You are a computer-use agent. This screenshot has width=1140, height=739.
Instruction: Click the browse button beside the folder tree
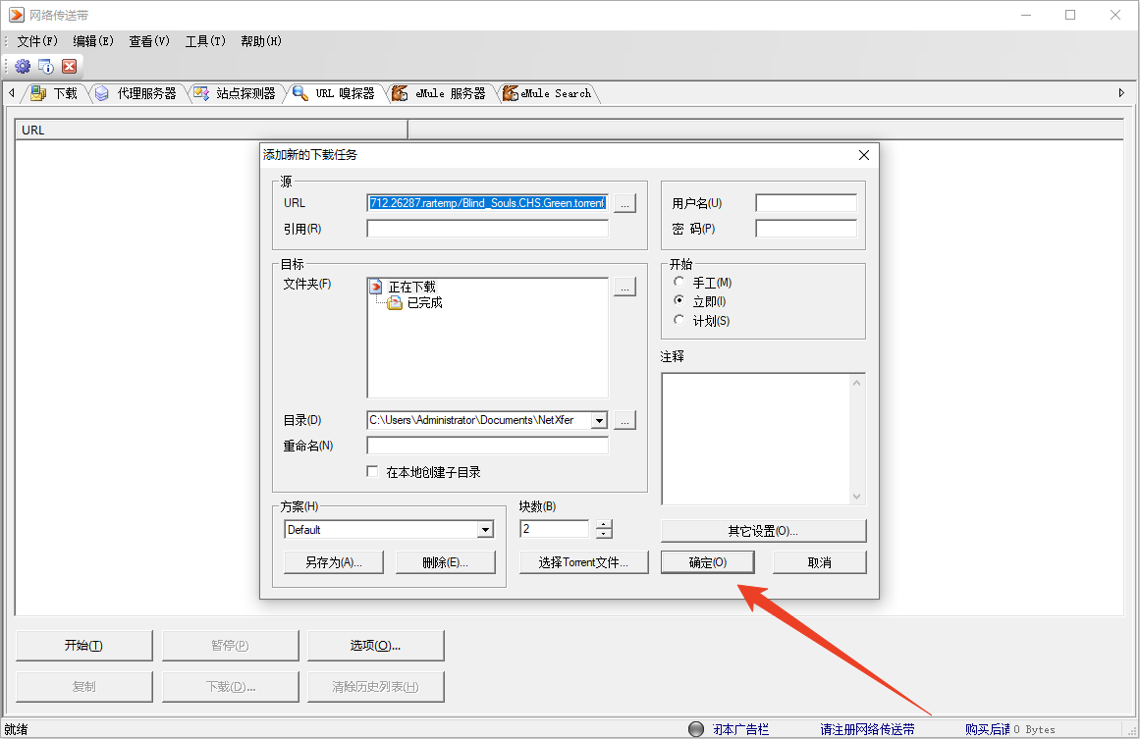click(625, 287)
